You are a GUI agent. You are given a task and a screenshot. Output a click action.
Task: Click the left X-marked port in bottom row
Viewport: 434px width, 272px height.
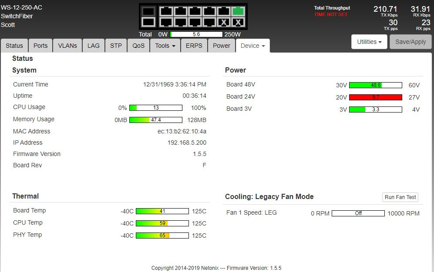click(223, 22)
